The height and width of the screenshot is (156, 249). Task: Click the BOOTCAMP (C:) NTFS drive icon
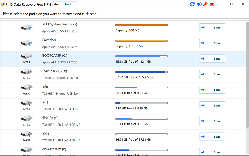[x=26, y=56]
